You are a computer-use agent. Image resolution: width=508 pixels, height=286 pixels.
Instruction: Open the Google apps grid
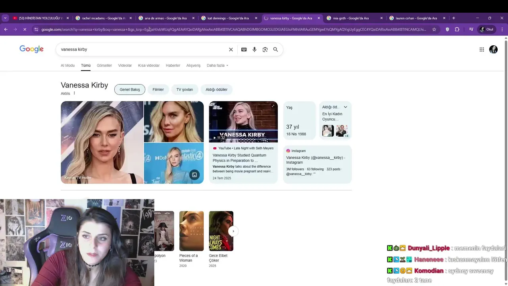(482, 50)
